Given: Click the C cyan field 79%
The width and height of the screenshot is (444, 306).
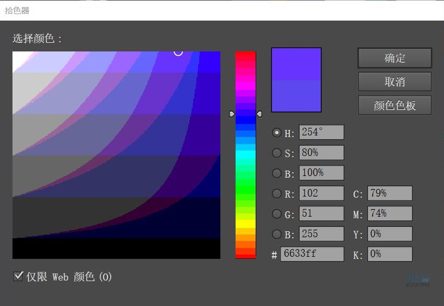Looking at the screenshot, I should [390, 193].
